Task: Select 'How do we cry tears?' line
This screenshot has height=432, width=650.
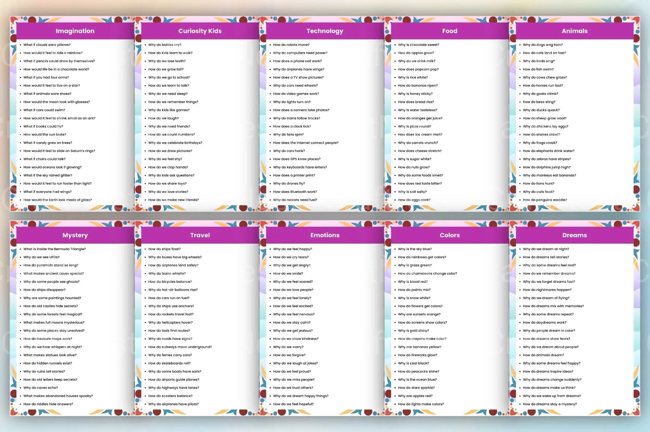Action: (291, 257)
